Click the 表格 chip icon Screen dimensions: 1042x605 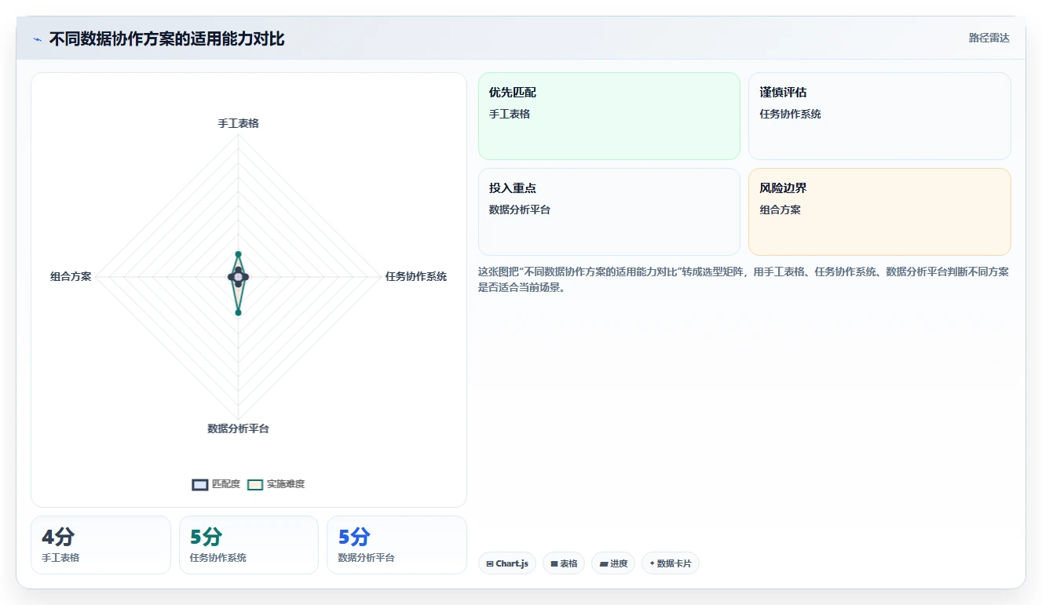554,563
